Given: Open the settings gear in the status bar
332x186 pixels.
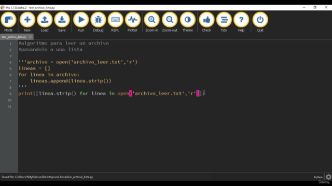Looking at the screenshot, I should [x=328, y=177].
